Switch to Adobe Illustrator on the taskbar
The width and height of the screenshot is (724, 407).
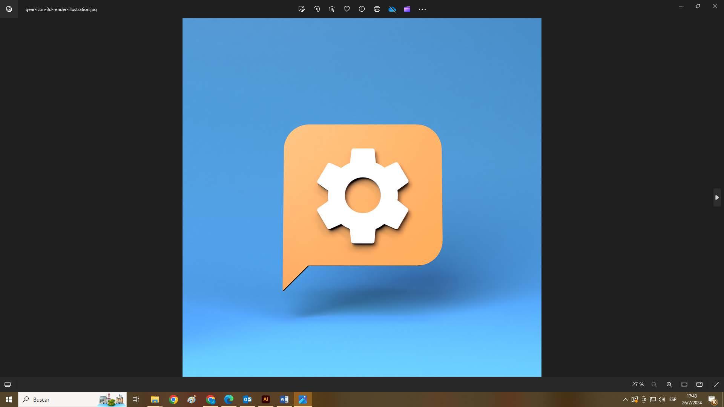pyautogui.click(x=266, y=399)
